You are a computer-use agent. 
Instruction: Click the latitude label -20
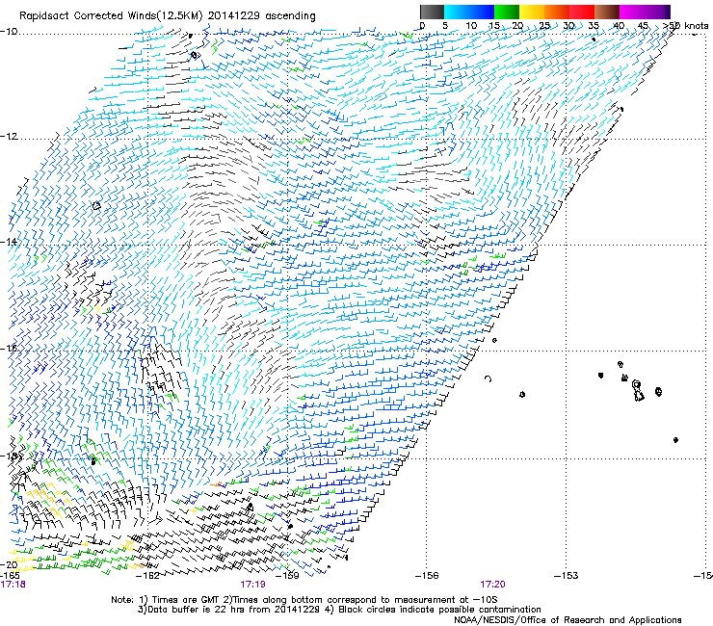coord(9,565)
